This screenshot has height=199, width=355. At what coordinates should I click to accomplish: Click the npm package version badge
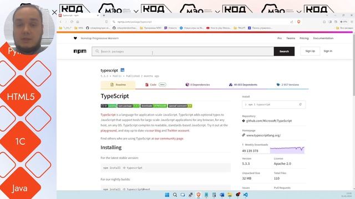click(x=128, y=106)
